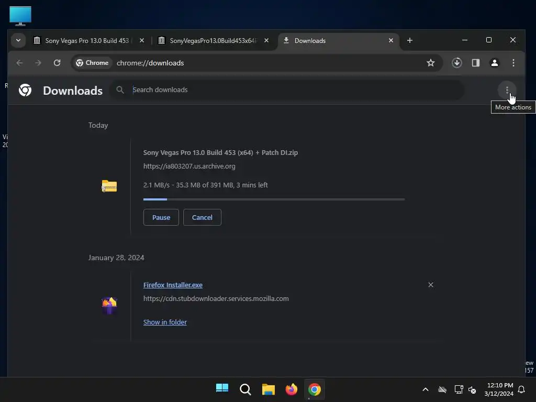The image size is (536, 402).
Task: Open the Windows Start menu
Action: tap(222, 389)
